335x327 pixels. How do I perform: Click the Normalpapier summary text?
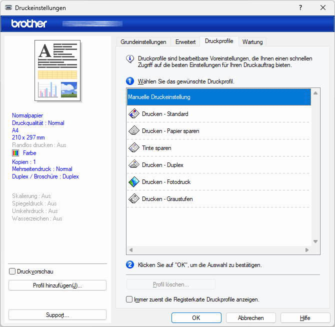(27, 115)
